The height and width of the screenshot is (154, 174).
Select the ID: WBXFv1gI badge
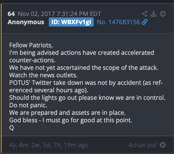[71, 22]
